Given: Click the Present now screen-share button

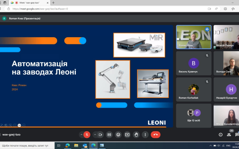Looking at the screenshot, I should tap(127, 135).
